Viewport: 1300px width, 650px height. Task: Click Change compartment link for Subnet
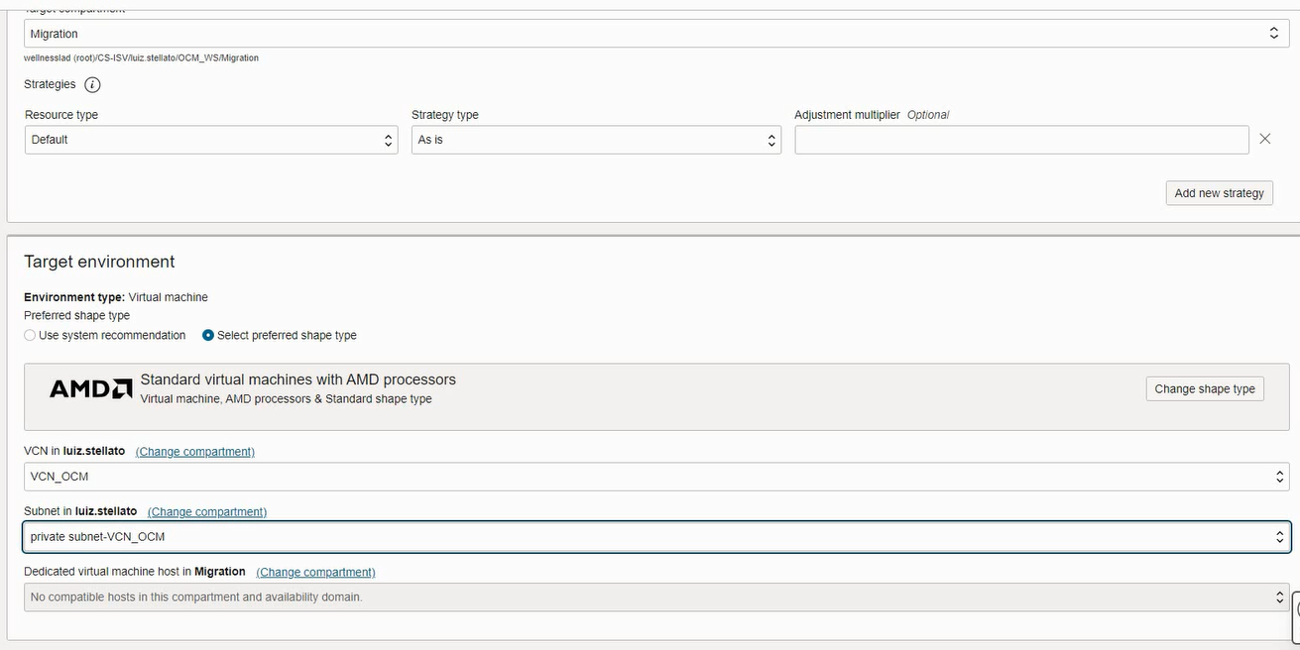207,512
